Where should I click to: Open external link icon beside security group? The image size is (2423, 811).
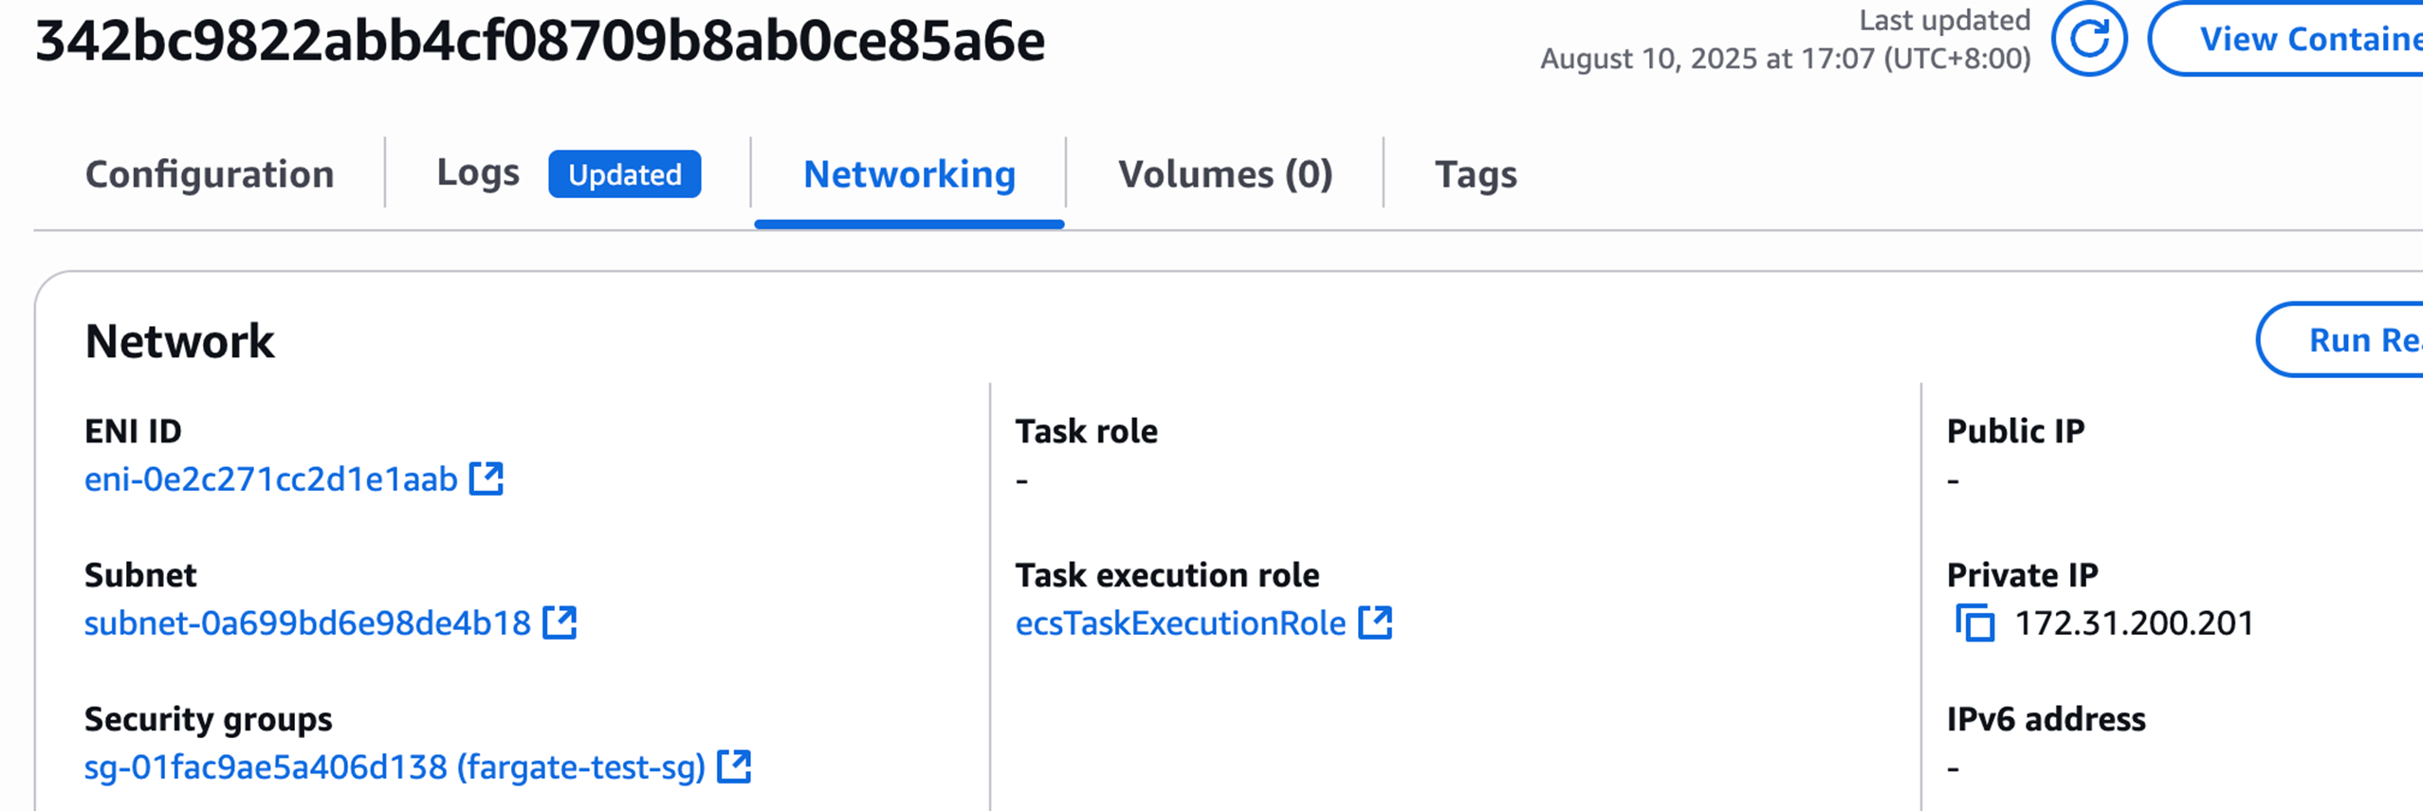pos(734,766)
